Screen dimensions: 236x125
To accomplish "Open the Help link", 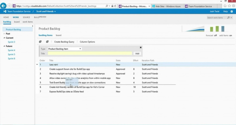I will coord(225,11).
